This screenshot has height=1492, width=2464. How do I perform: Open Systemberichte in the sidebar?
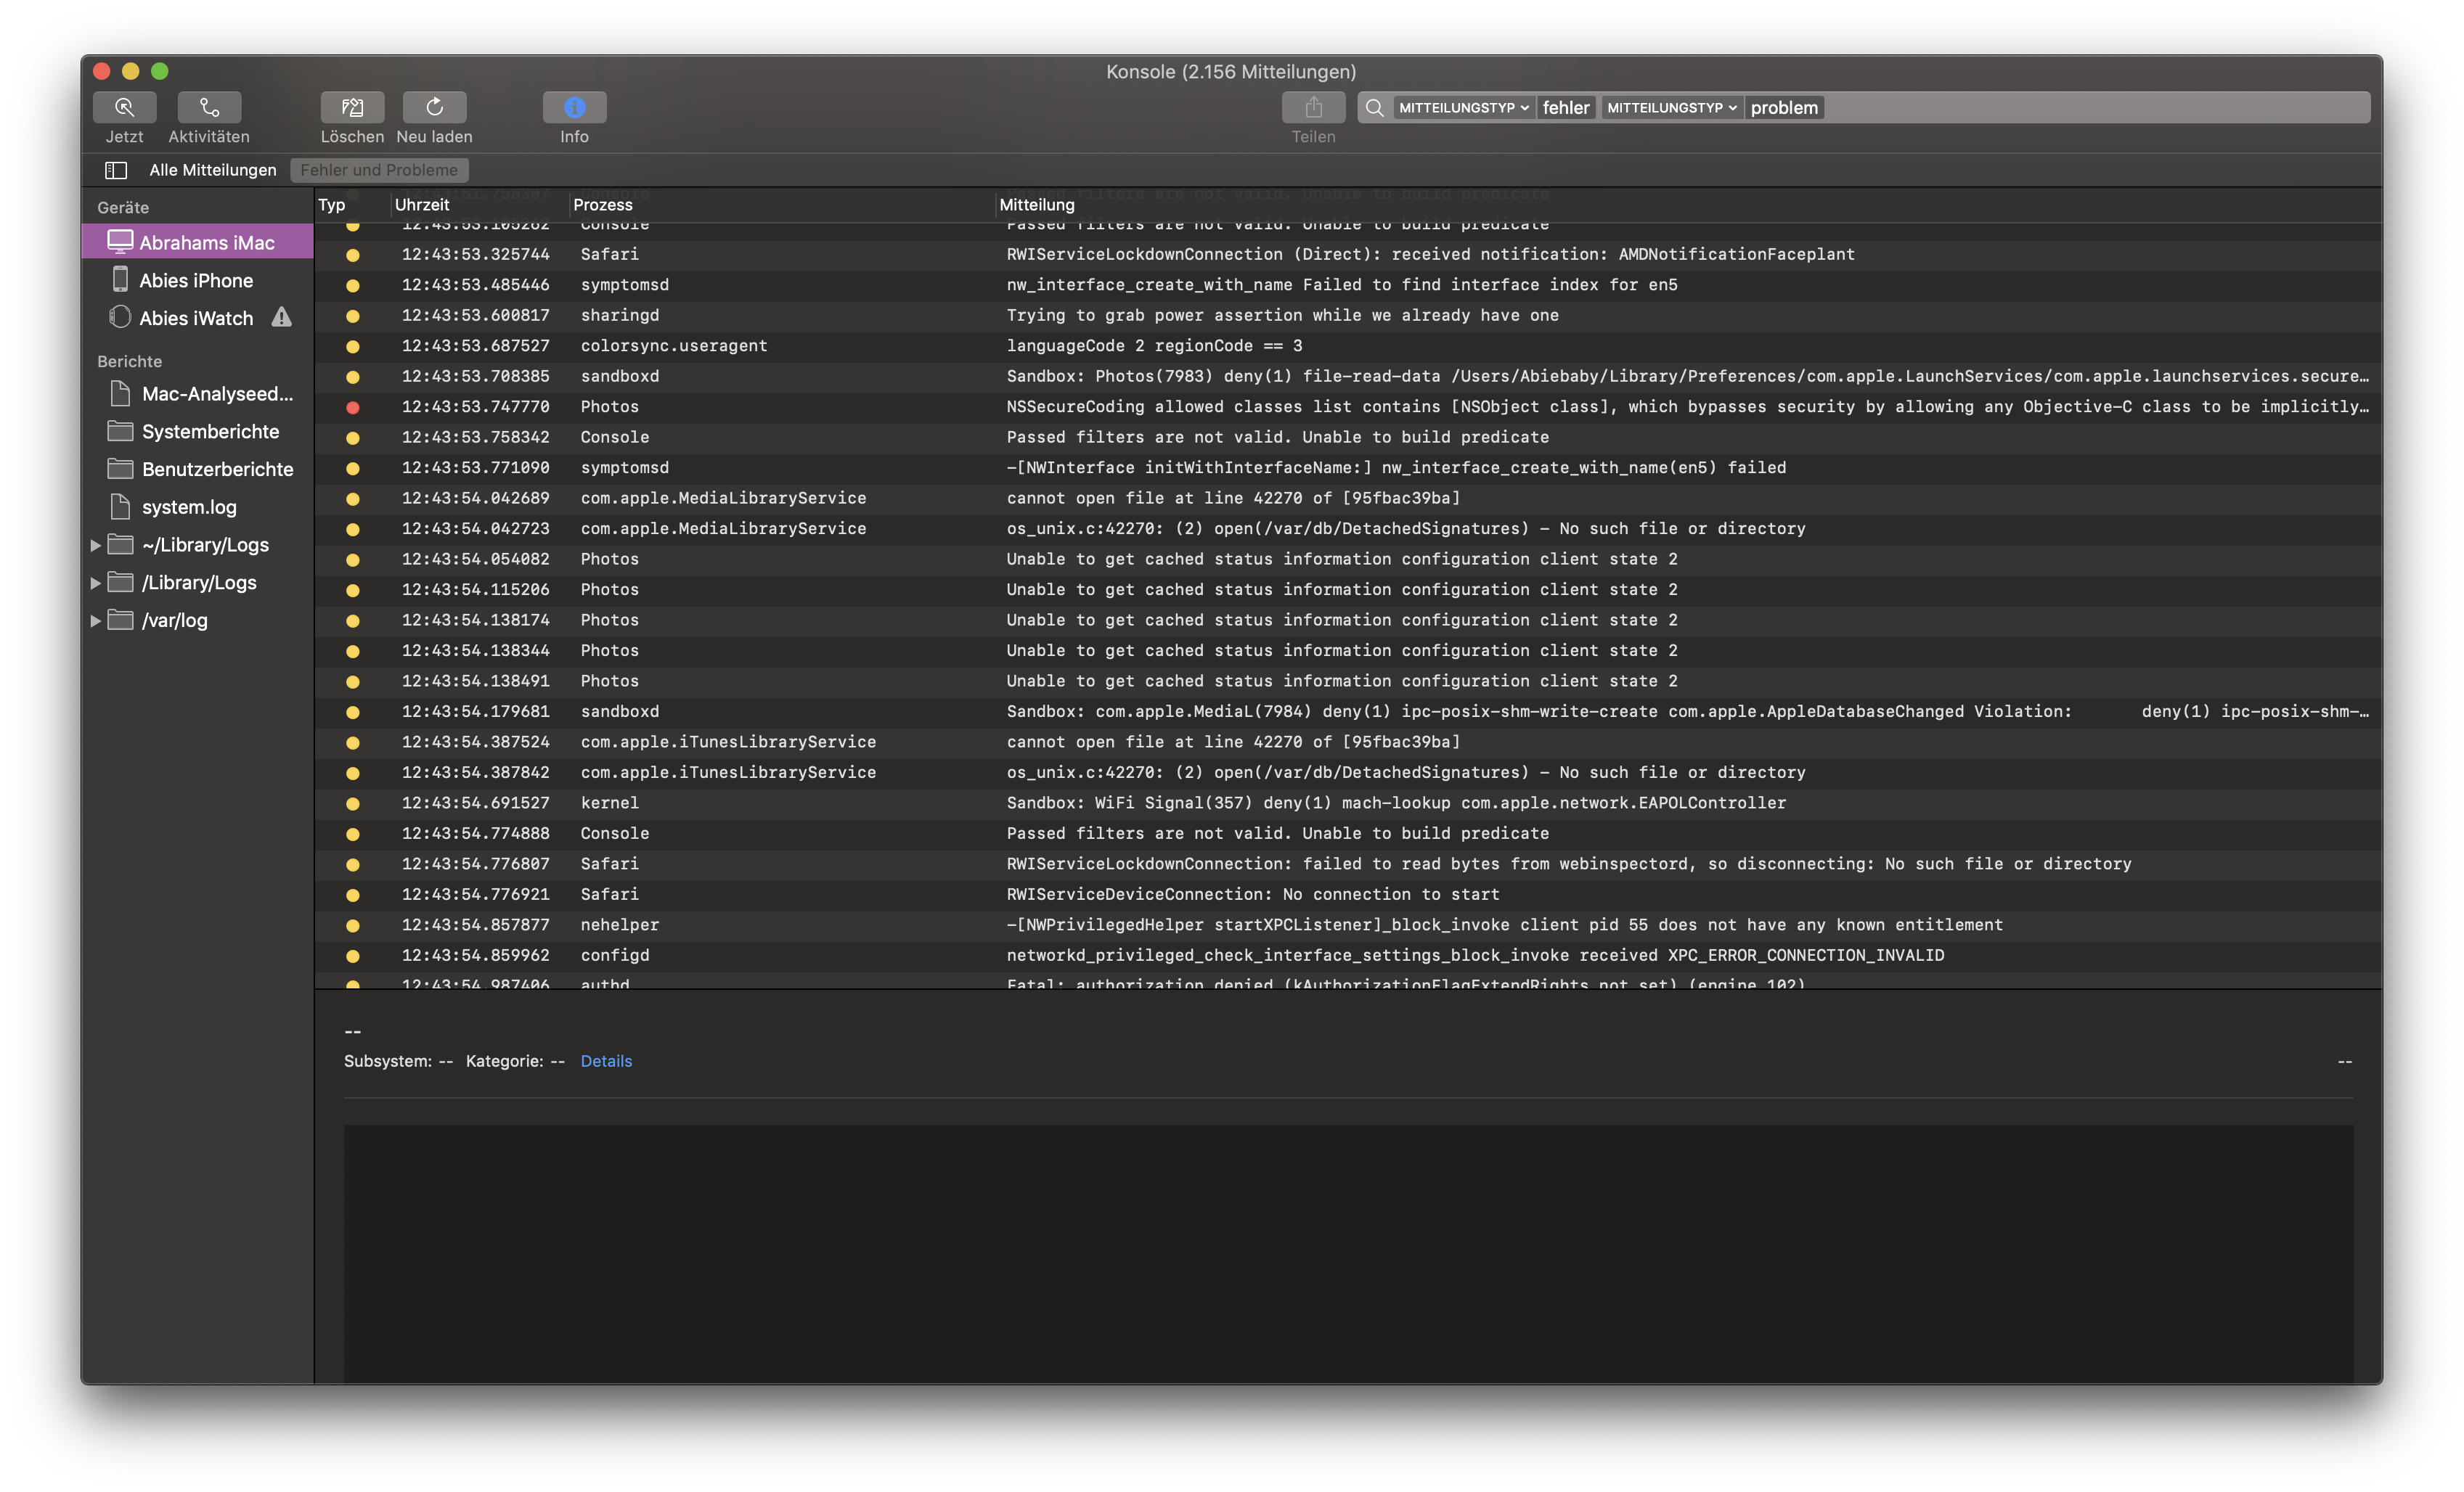click(x=210, y=432)
